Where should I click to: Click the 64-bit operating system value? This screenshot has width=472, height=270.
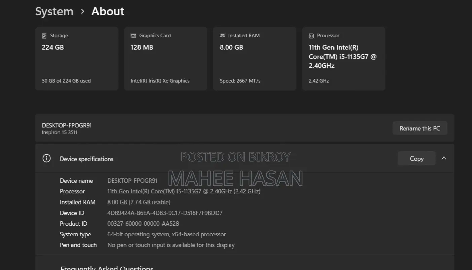pyautogui.click(x=166, y=234)
